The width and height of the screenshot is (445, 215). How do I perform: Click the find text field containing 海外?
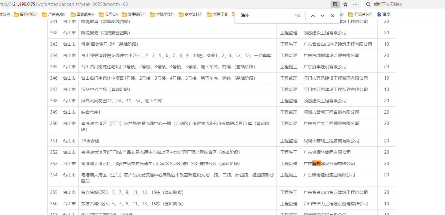(x=263, y=16)
